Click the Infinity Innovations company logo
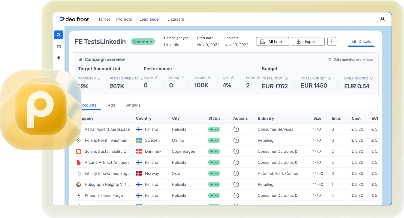 coord(79,173)
